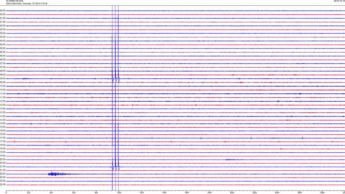The width and height of the screenshot is (345, 194).
Task: Click the 14m axis label
Action: point(164,193)
